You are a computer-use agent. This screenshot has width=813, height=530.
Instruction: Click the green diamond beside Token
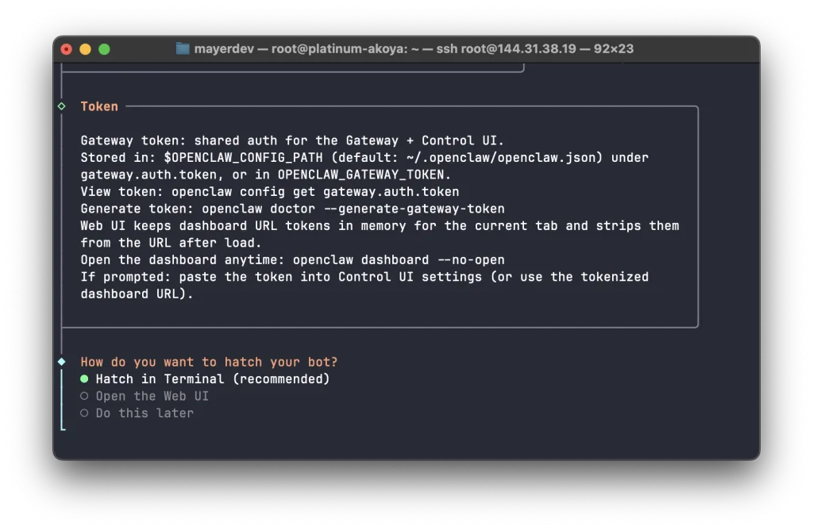62,106
